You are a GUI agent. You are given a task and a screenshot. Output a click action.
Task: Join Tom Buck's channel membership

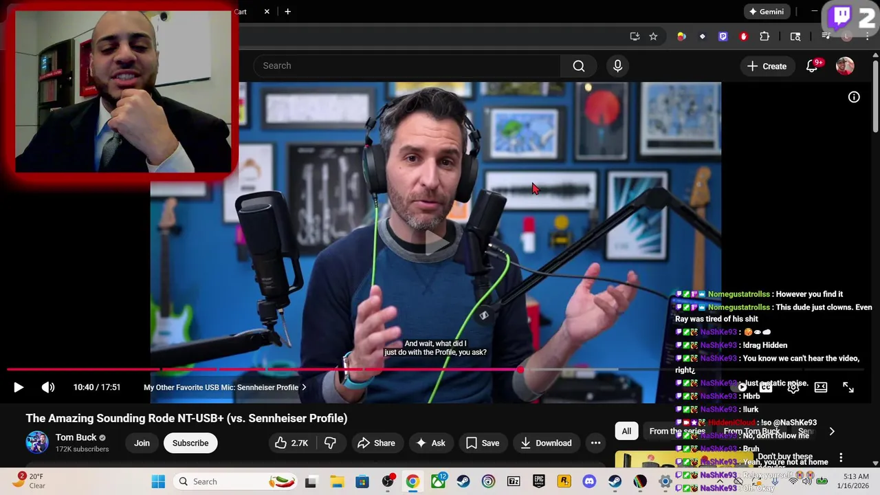coord(142,443)
